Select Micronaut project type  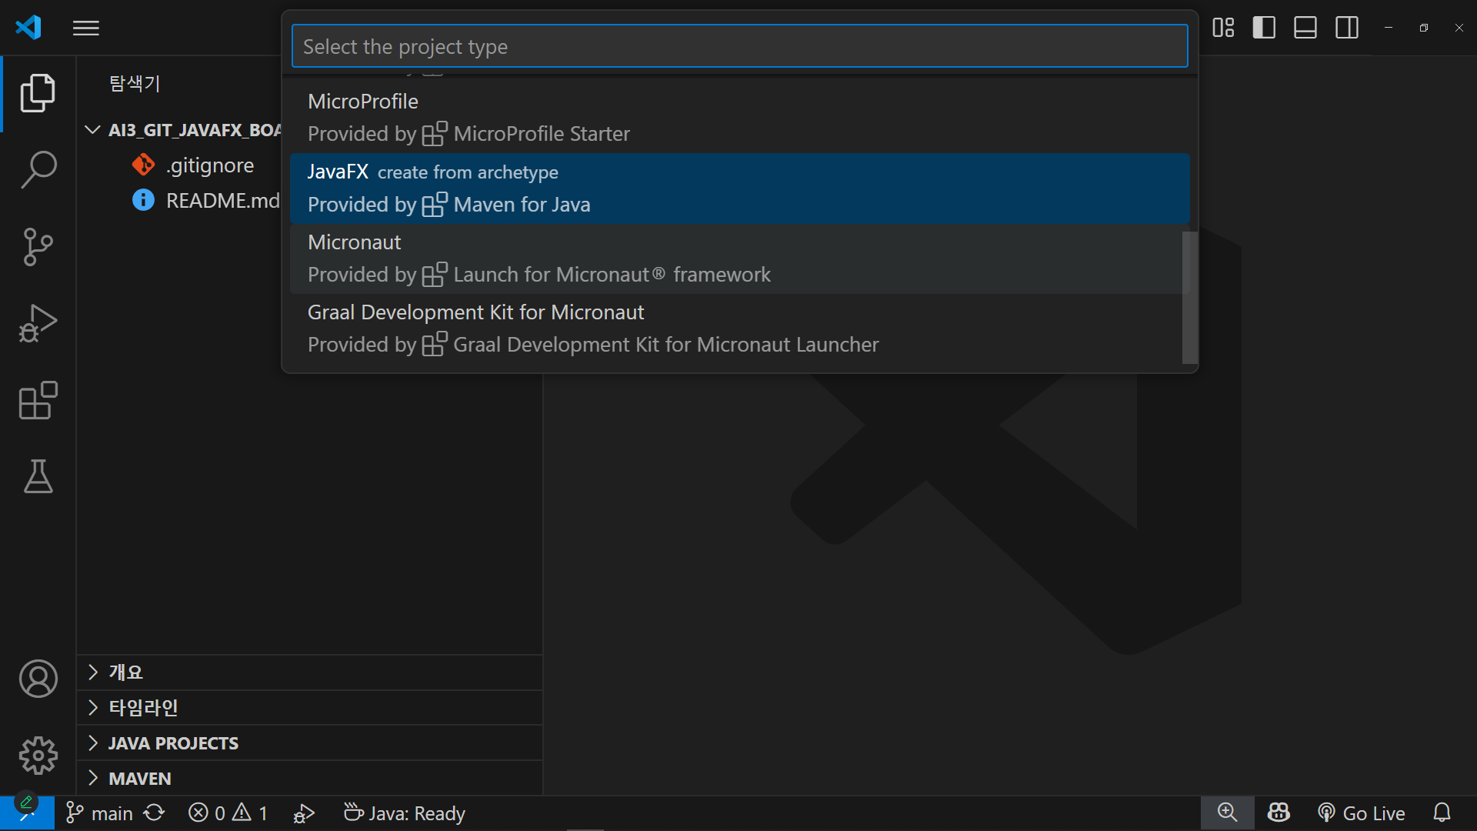(739, 259)
